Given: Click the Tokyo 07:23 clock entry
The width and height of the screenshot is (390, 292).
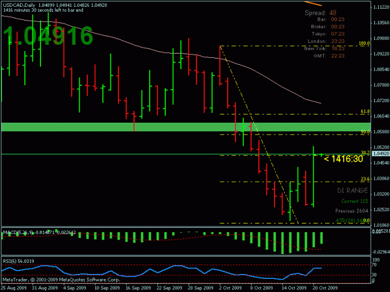Looking at the screenshot, I should pos(328,34).
